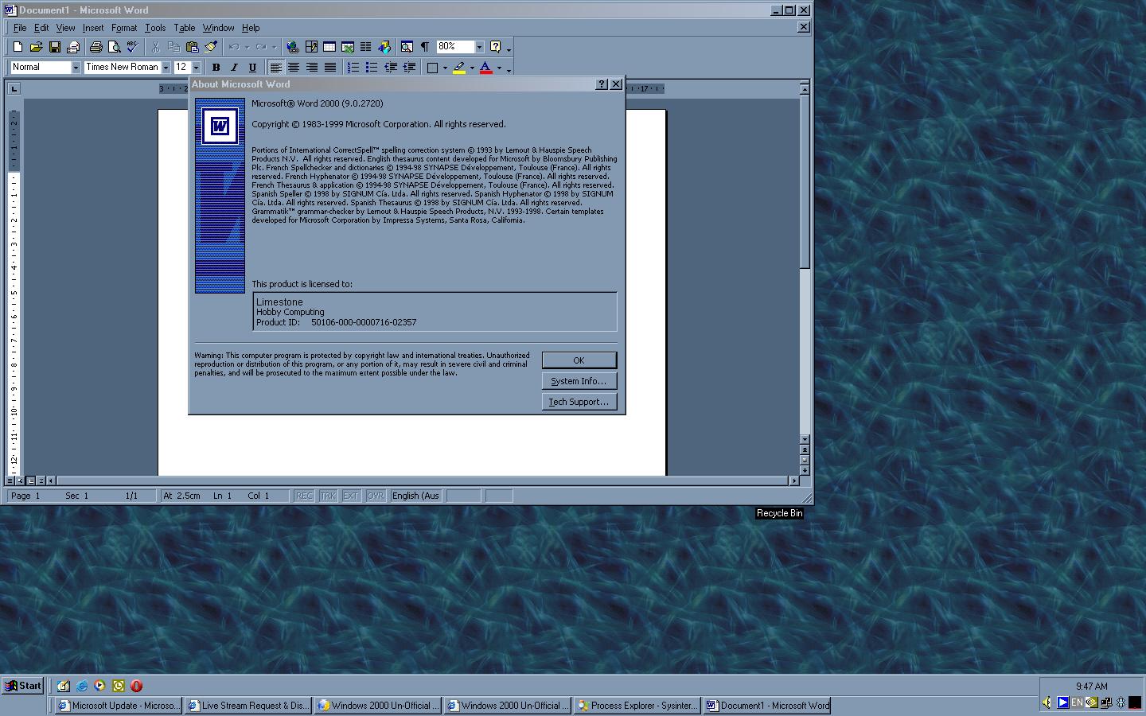Image resolution: width=1146 pixels, height=716 pixels.
Task: Expand the Highlight color dropdown arrow
Action: 472,68
